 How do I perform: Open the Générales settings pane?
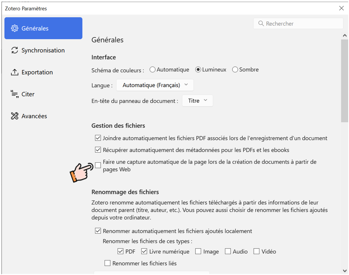[43, 28]
